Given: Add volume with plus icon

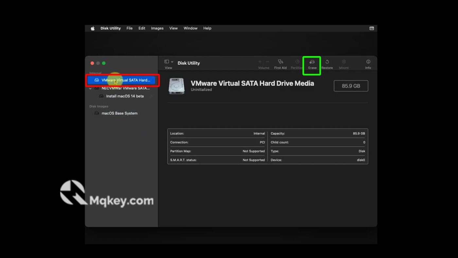Looking at the screenshot, I should pyautogui.click(x=260, y=62).
